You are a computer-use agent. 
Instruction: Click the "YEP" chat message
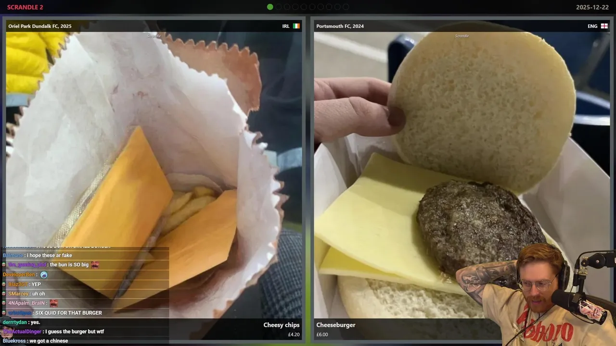pos(36,284)
